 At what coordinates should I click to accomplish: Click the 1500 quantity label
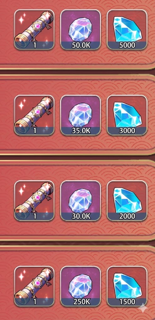click(x=127, y=302)
